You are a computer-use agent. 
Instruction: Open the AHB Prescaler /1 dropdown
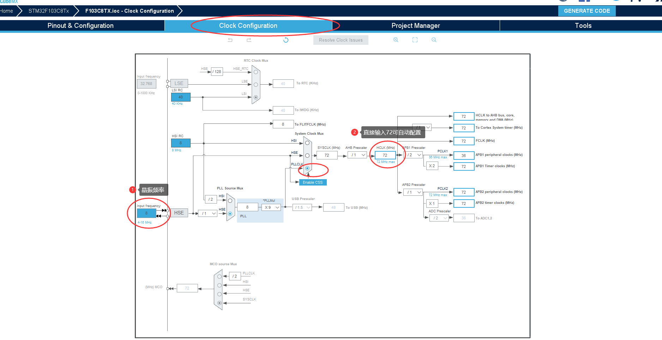tap(357, 155)
